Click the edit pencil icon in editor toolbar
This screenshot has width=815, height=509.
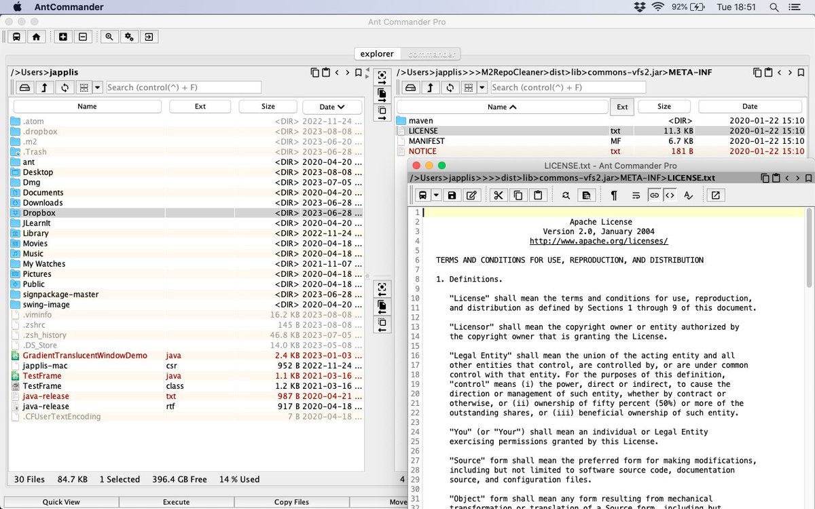point(472,195)
